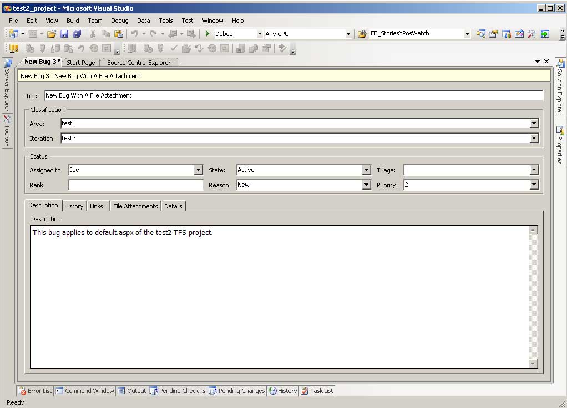Screen dimensions: 567x408
Task: Open the Solution Explorer side tab
Action: pyautogui.click(x=560, y=86)
